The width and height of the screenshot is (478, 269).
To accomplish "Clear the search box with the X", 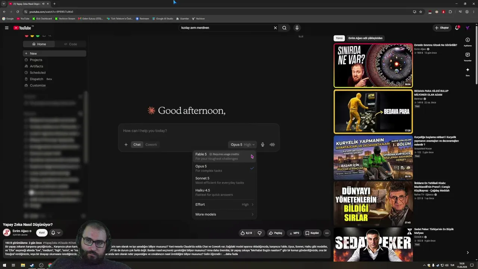I will [276, 28].
